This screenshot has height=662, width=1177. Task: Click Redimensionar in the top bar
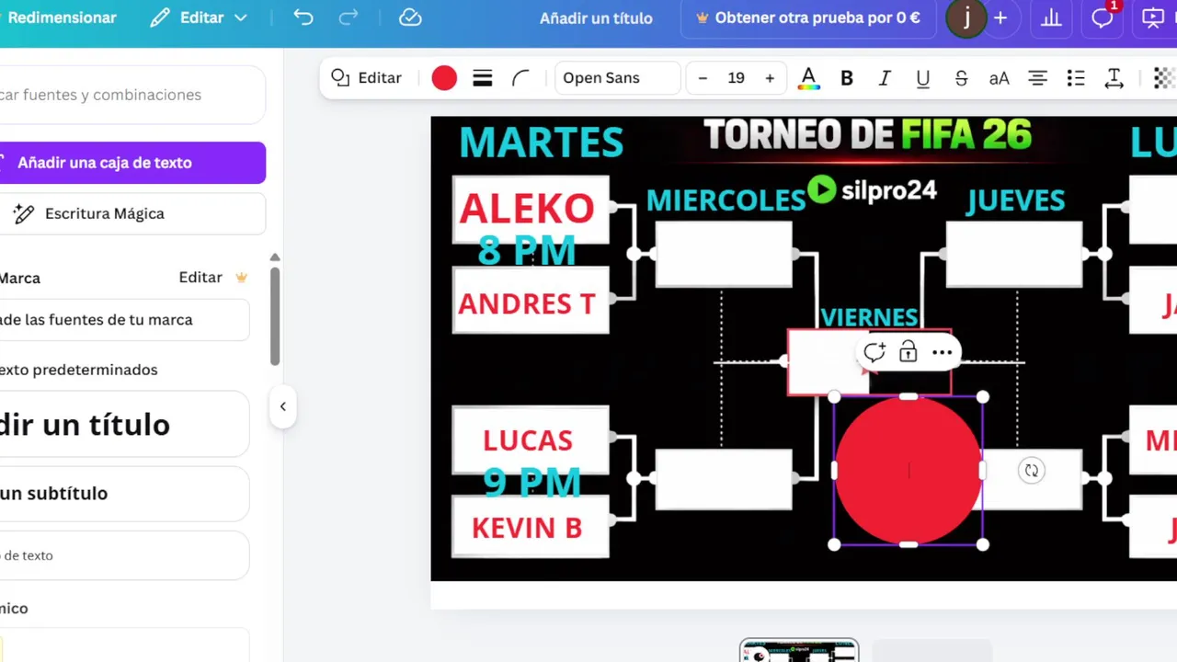(x=62, y=17)
